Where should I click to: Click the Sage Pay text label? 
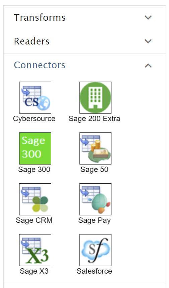(94, 220)
